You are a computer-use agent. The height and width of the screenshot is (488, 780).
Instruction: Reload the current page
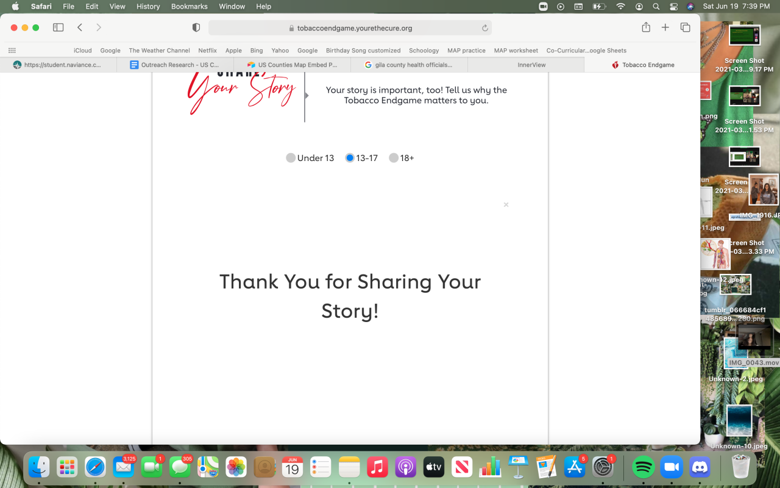[485, 28]
